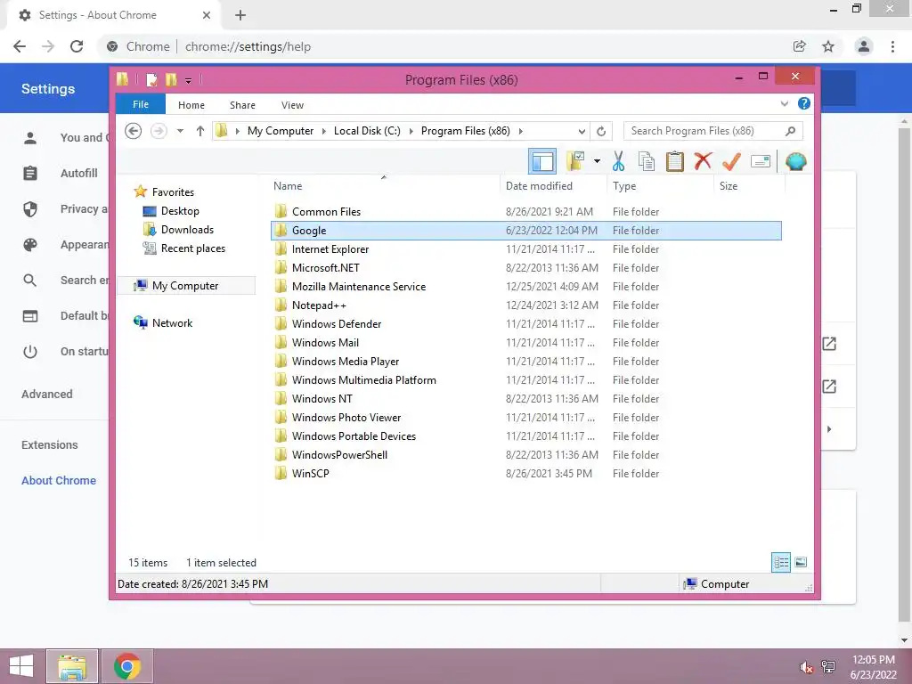This screenshot has width=912, height=684.
Task: Select the WinSCP folder
Action: pyautogui.click(x=526, y=474)
